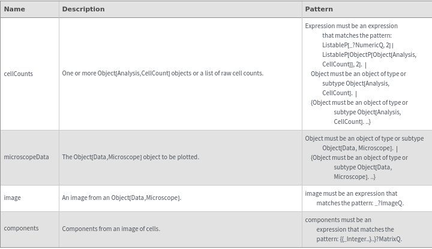
Task: Click the description "An image from an Object[Data,Microscope]"
Action: [x=121, y=198]
